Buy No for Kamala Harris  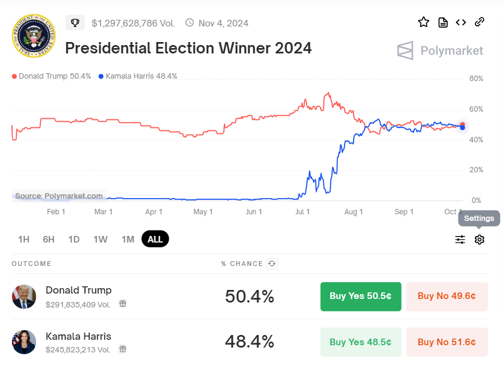(447, 342)
